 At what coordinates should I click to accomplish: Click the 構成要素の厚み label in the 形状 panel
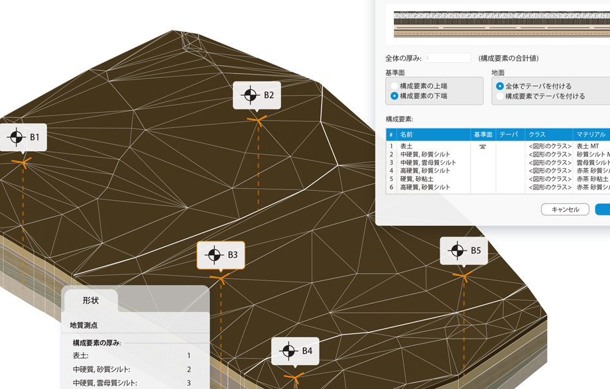tap(97, 343)
